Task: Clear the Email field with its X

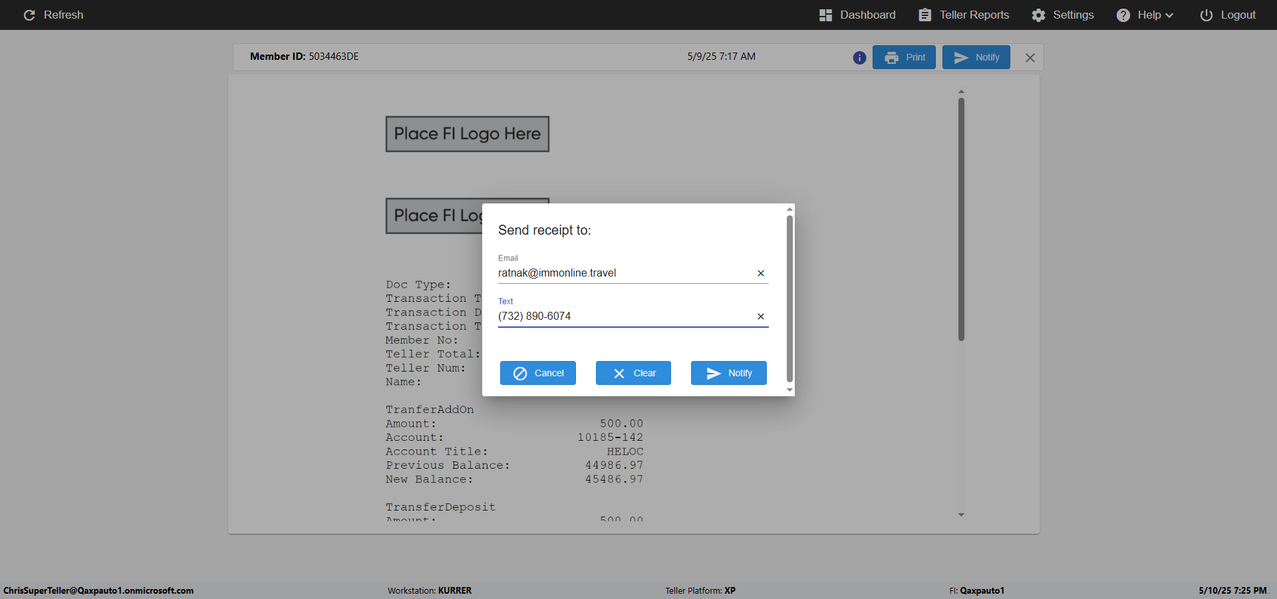Action: 761,273
